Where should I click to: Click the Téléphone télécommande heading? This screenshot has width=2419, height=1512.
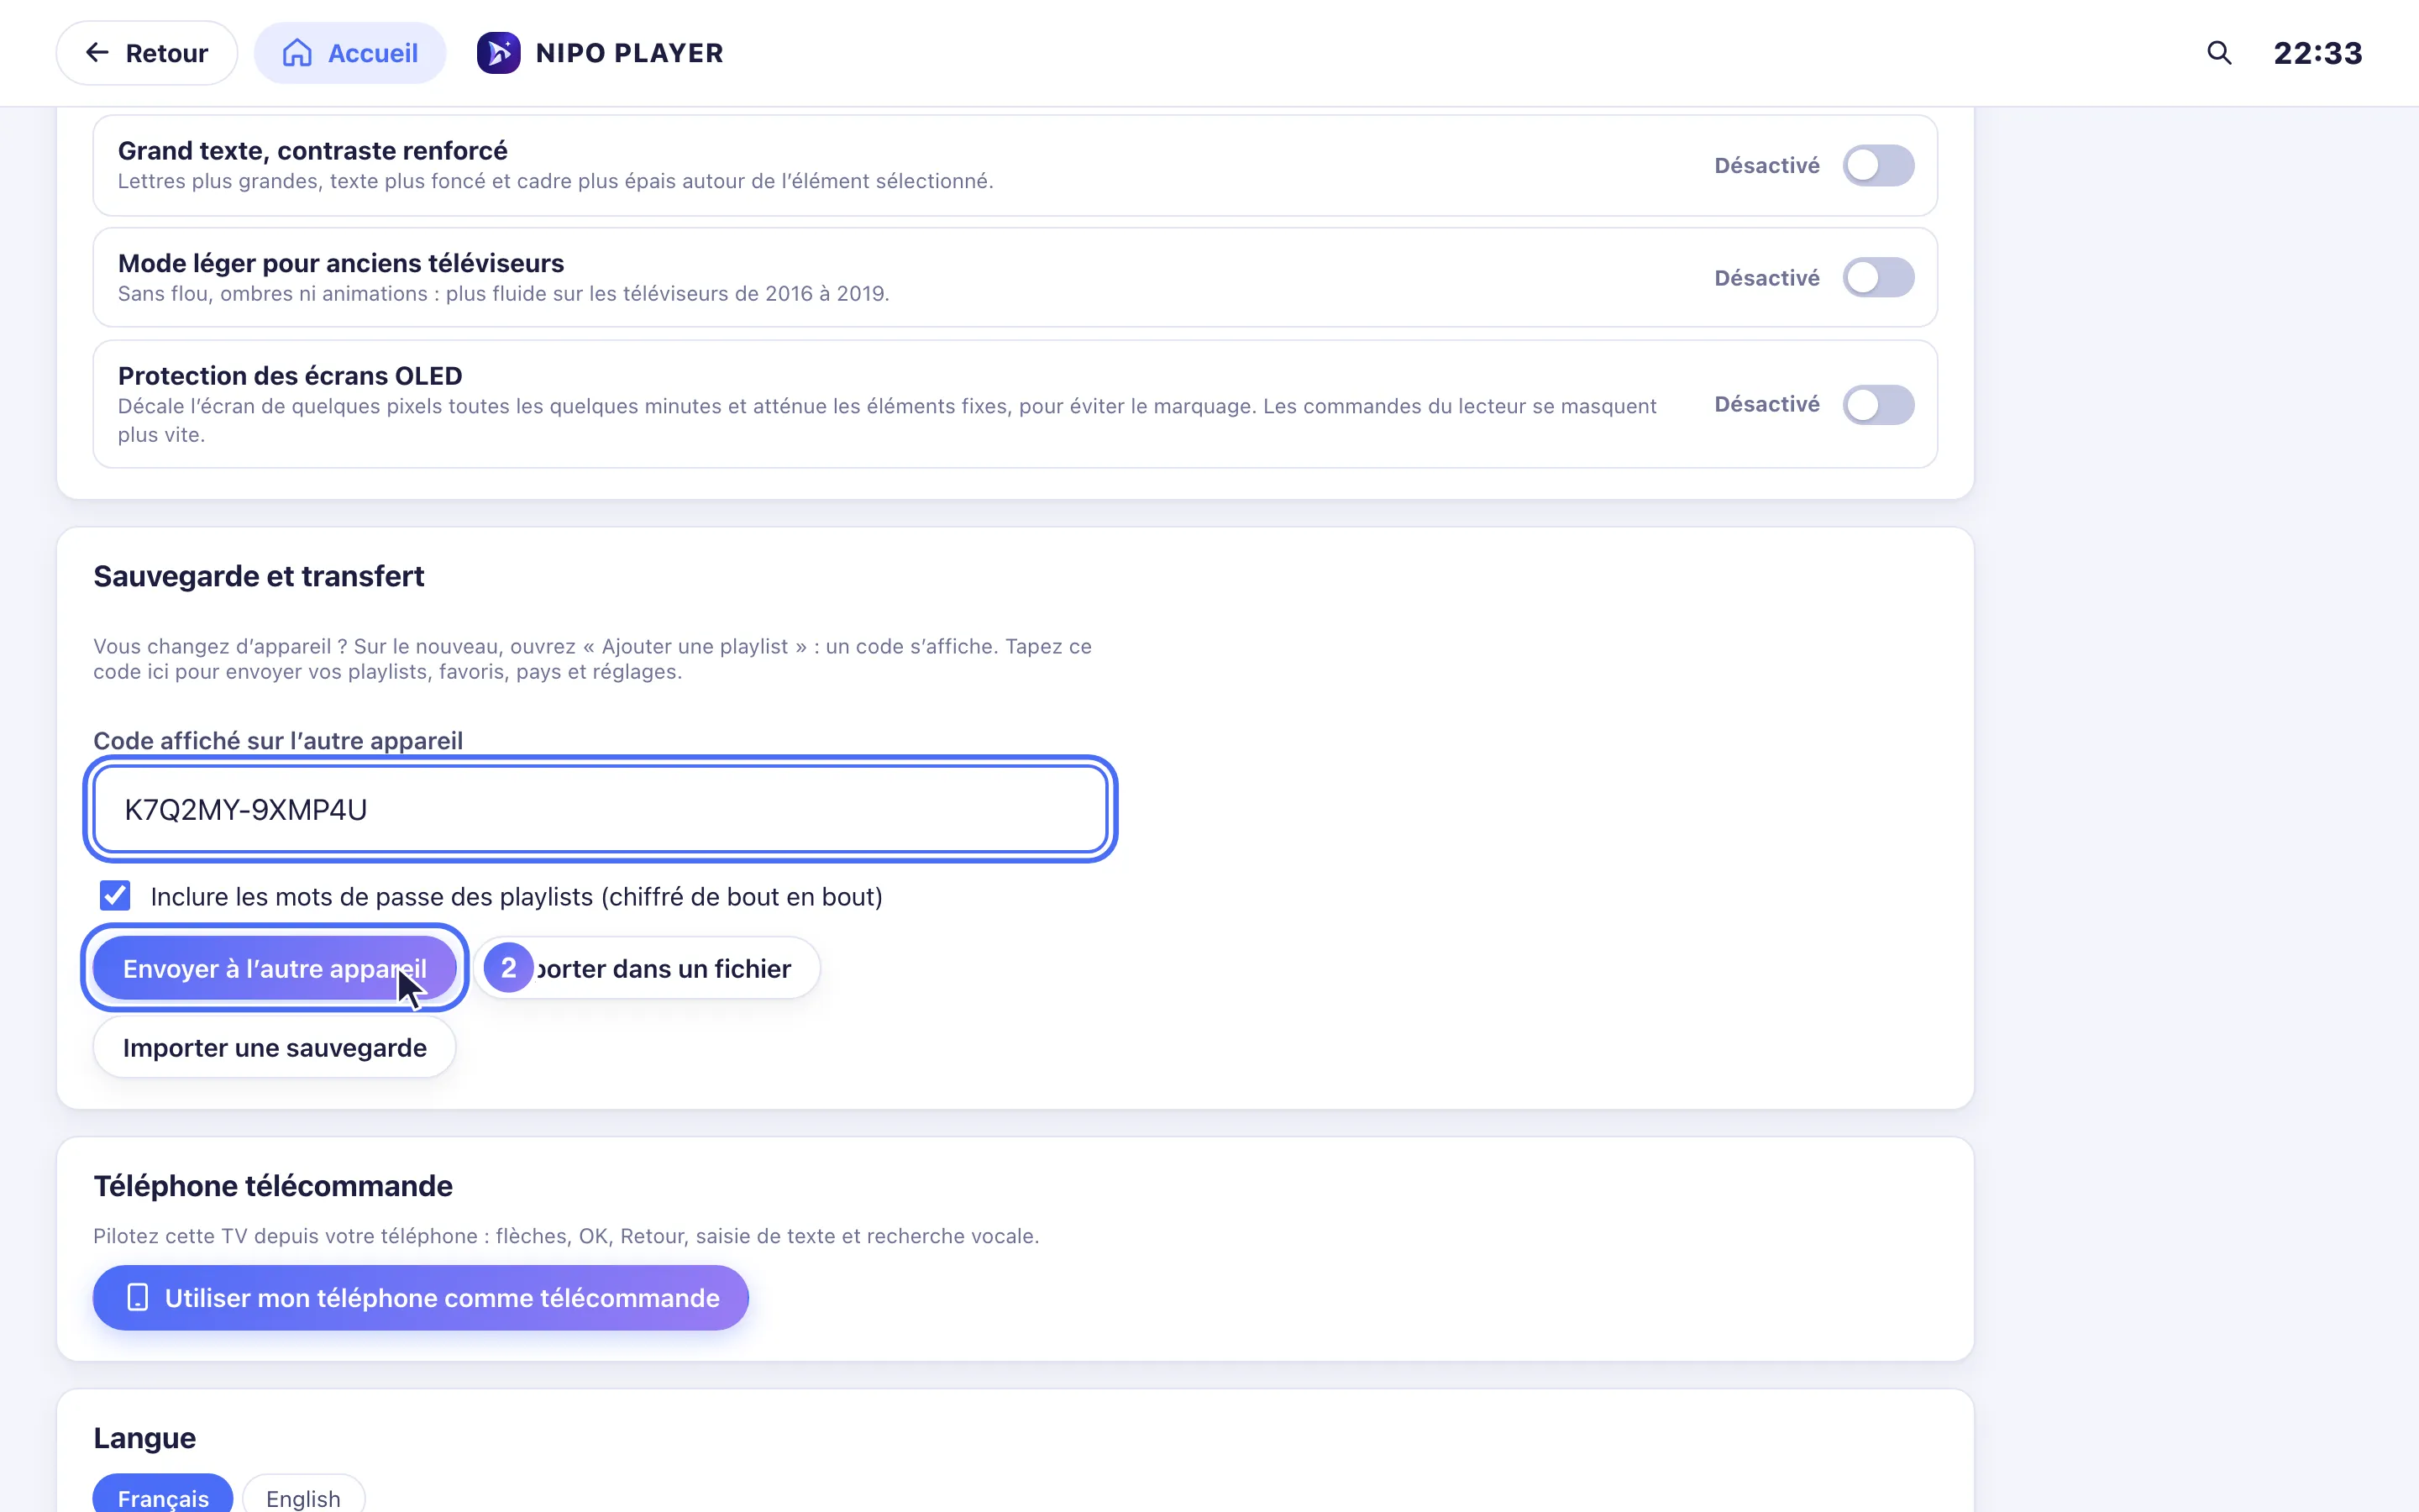point(273,1186)
